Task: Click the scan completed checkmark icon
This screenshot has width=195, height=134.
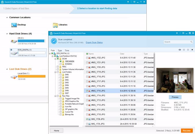Action: (x=54, y=41)
